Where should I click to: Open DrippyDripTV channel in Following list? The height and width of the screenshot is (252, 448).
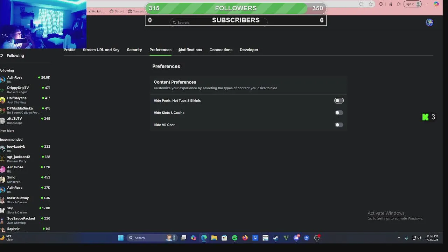point(25,90)
